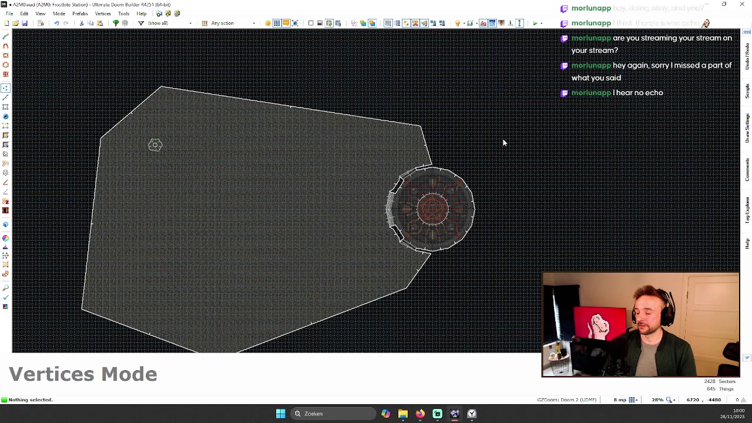Toggle the highlighted square with cursor button
Image resolution: width=752 pixels, height=423 pixels.
pos(329,23)
